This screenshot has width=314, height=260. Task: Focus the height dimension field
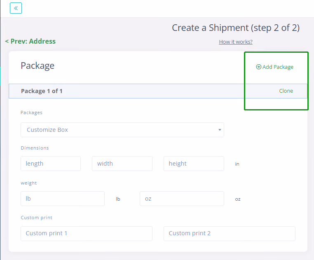[x=194, y=164]
